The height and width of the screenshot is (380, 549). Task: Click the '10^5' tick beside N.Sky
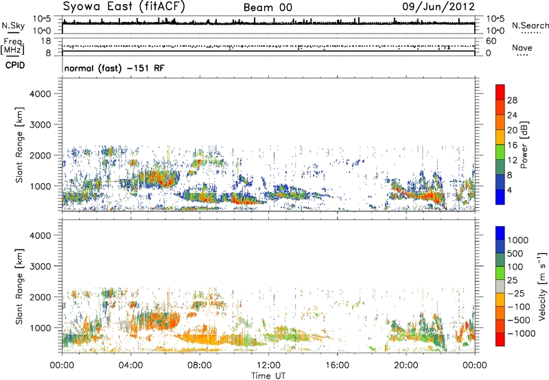(x=42, y=19)
